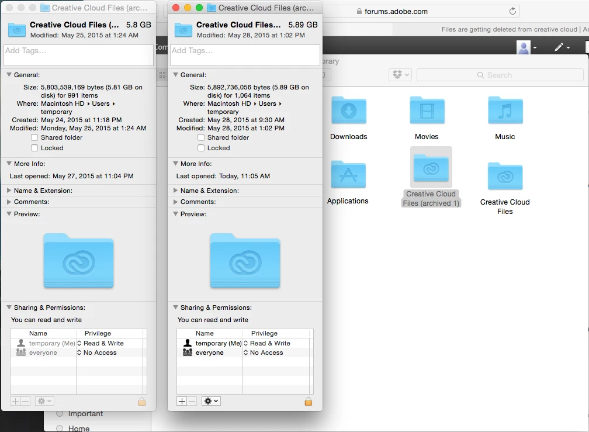This screenshot has height=432, width=589.
Task: Toggle Shared folder checkbox in right Info window
Action: click(x=201, y=137)
